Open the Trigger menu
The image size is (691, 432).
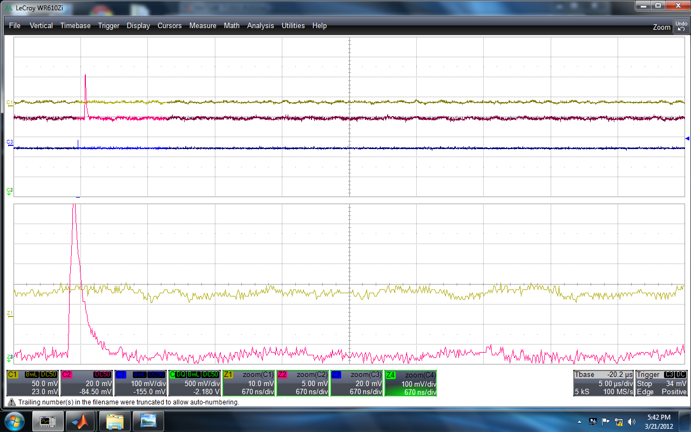click(x=109, y=25)
